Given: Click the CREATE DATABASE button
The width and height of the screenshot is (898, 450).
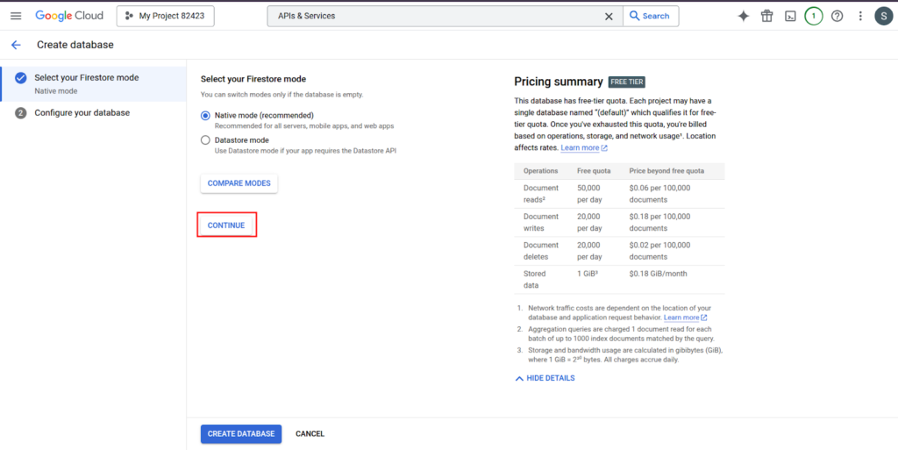Looking at the screenshot, I should pos(241,434).
